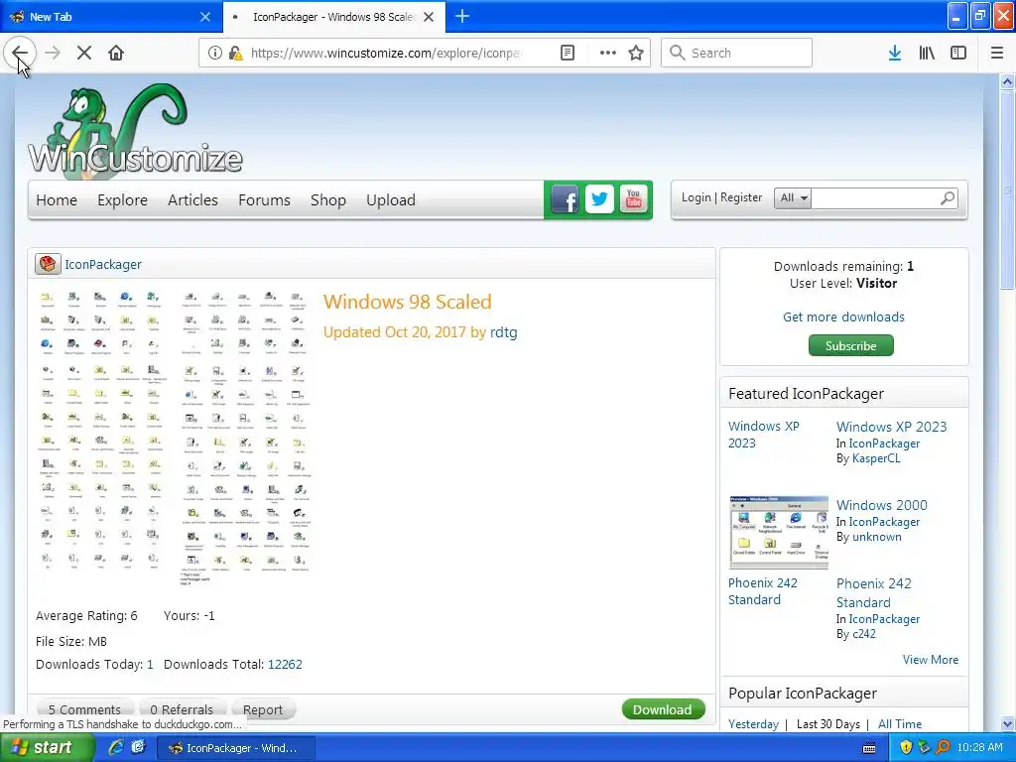Show site information icon in address bar
Viewport: 1016px width, 762px height.
214,53
